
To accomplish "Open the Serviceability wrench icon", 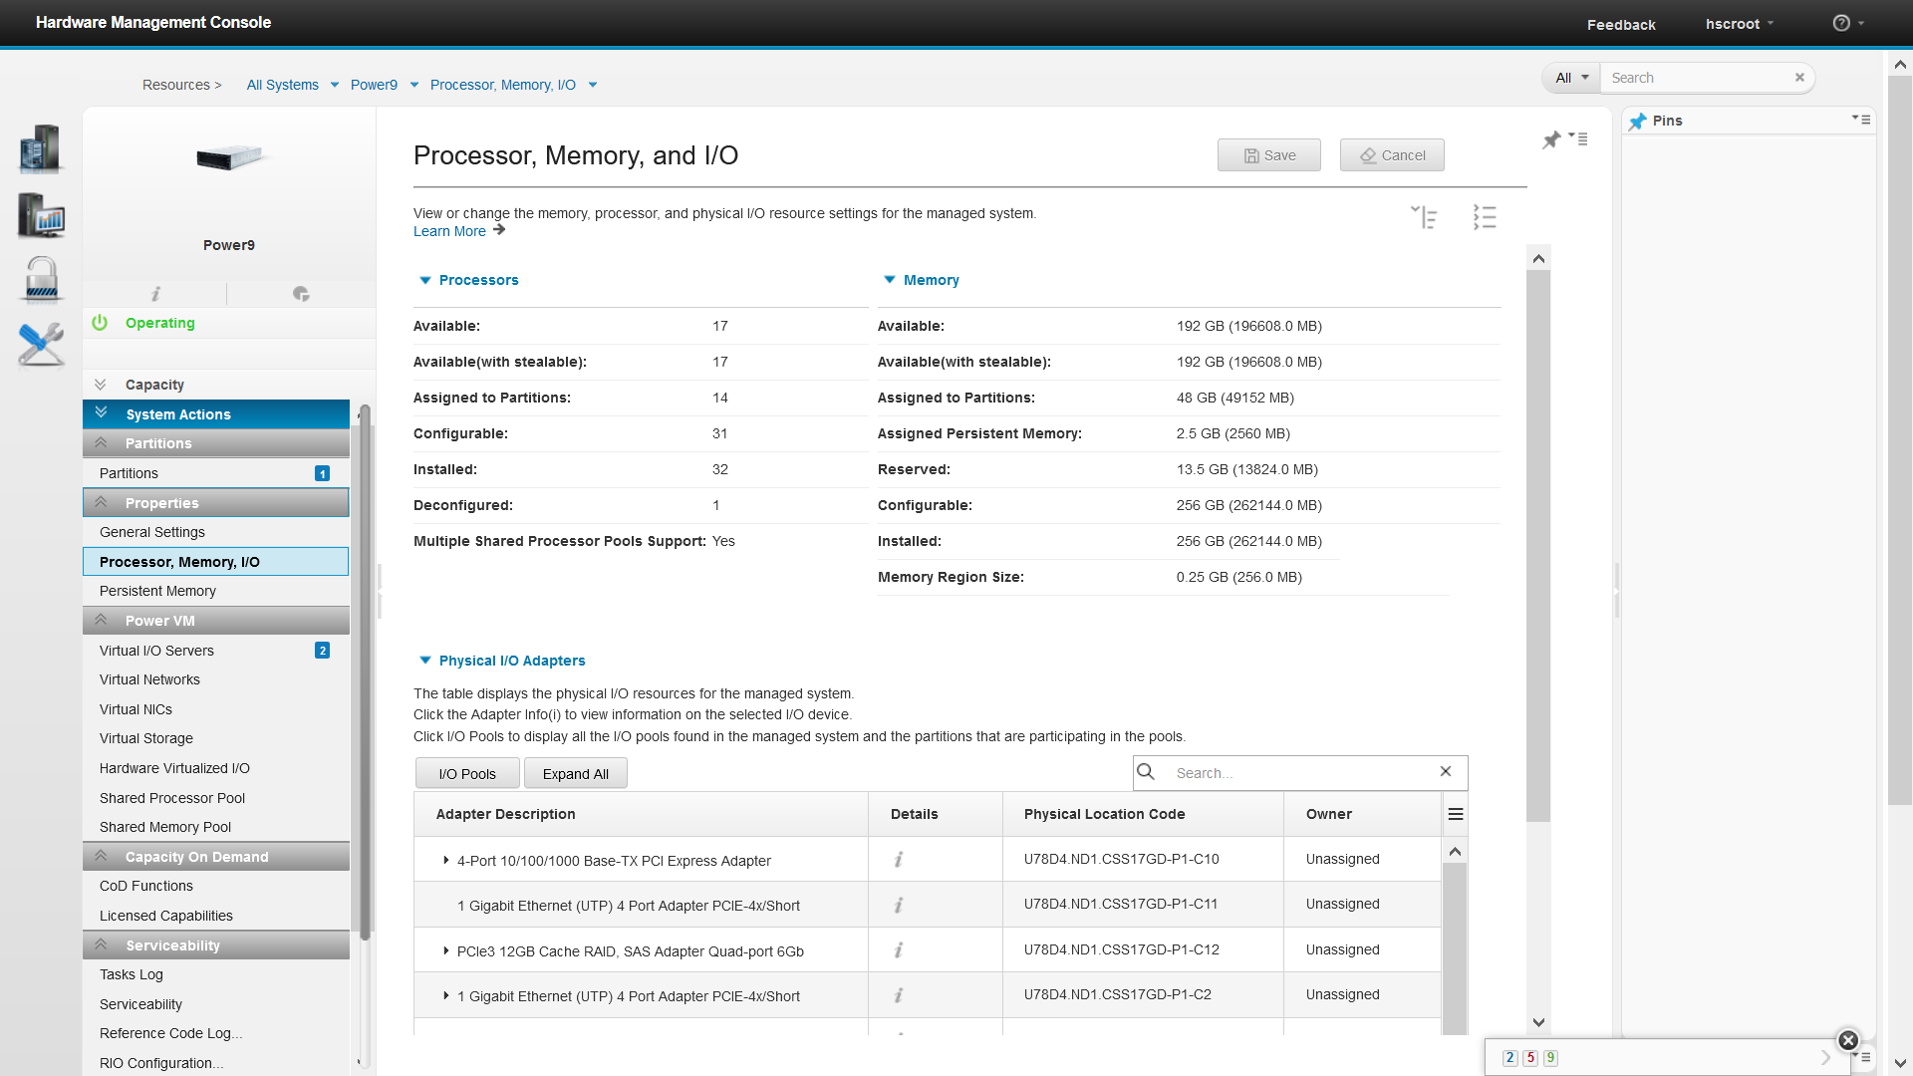I will [x=41, y=344].
